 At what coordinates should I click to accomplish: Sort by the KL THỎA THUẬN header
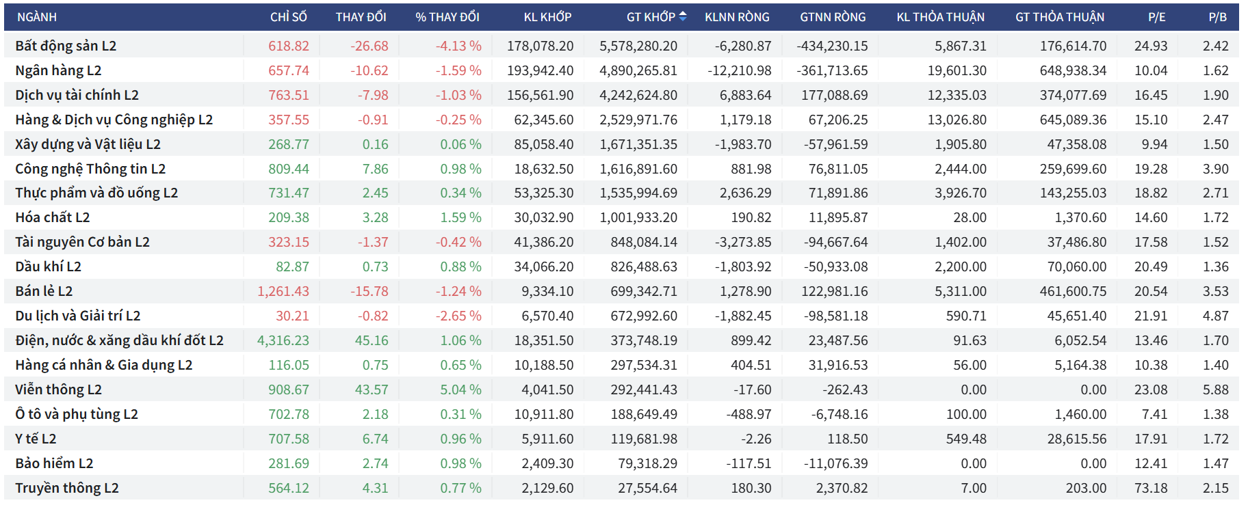click(940, 17)
